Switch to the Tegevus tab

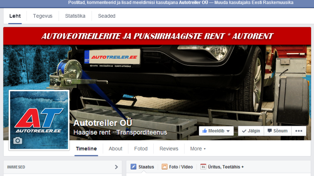point(43,16)
